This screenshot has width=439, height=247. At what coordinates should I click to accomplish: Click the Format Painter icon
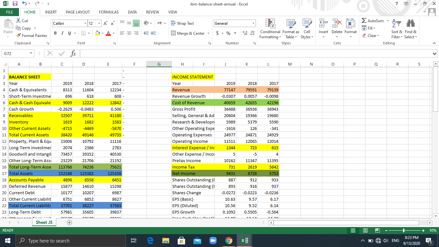click(18, 35)
